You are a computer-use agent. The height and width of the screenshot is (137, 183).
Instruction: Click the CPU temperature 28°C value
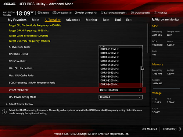[169, 35]
